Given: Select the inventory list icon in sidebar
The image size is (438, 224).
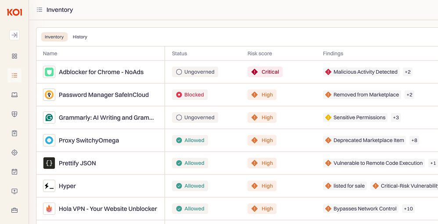Looking at the screenshot, I should pyautogui.click(x=14, y=75).
